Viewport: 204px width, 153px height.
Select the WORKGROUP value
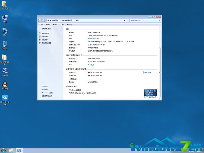(93, 82)
